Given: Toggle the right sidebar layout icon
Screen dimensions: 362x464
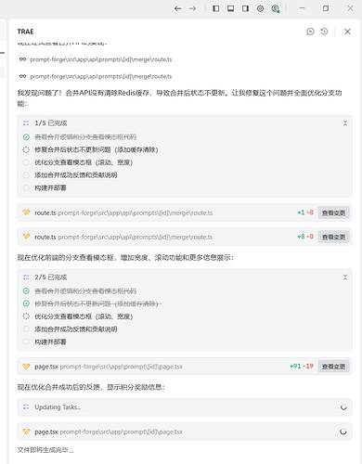Looking at the screenshot, I should (246, 8).
